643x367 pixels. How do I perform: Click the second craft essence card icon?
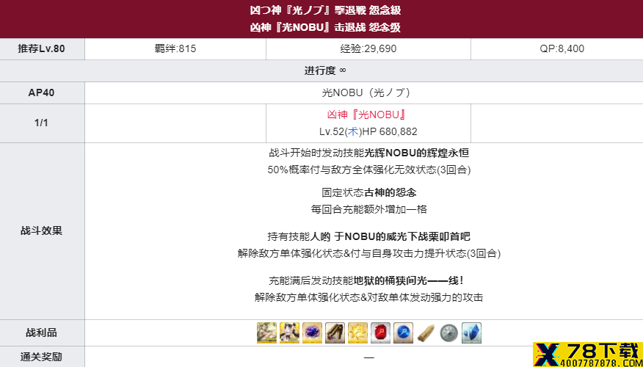coord(289,333)
